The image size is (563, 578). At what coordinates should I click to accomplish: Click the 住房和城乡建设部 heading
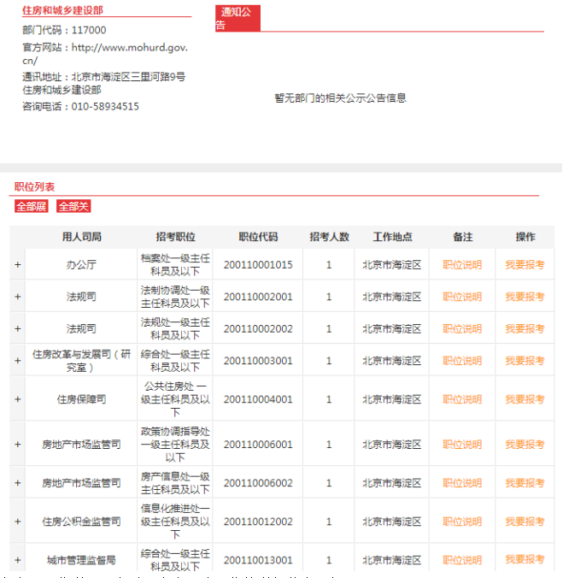click(62, 10)
